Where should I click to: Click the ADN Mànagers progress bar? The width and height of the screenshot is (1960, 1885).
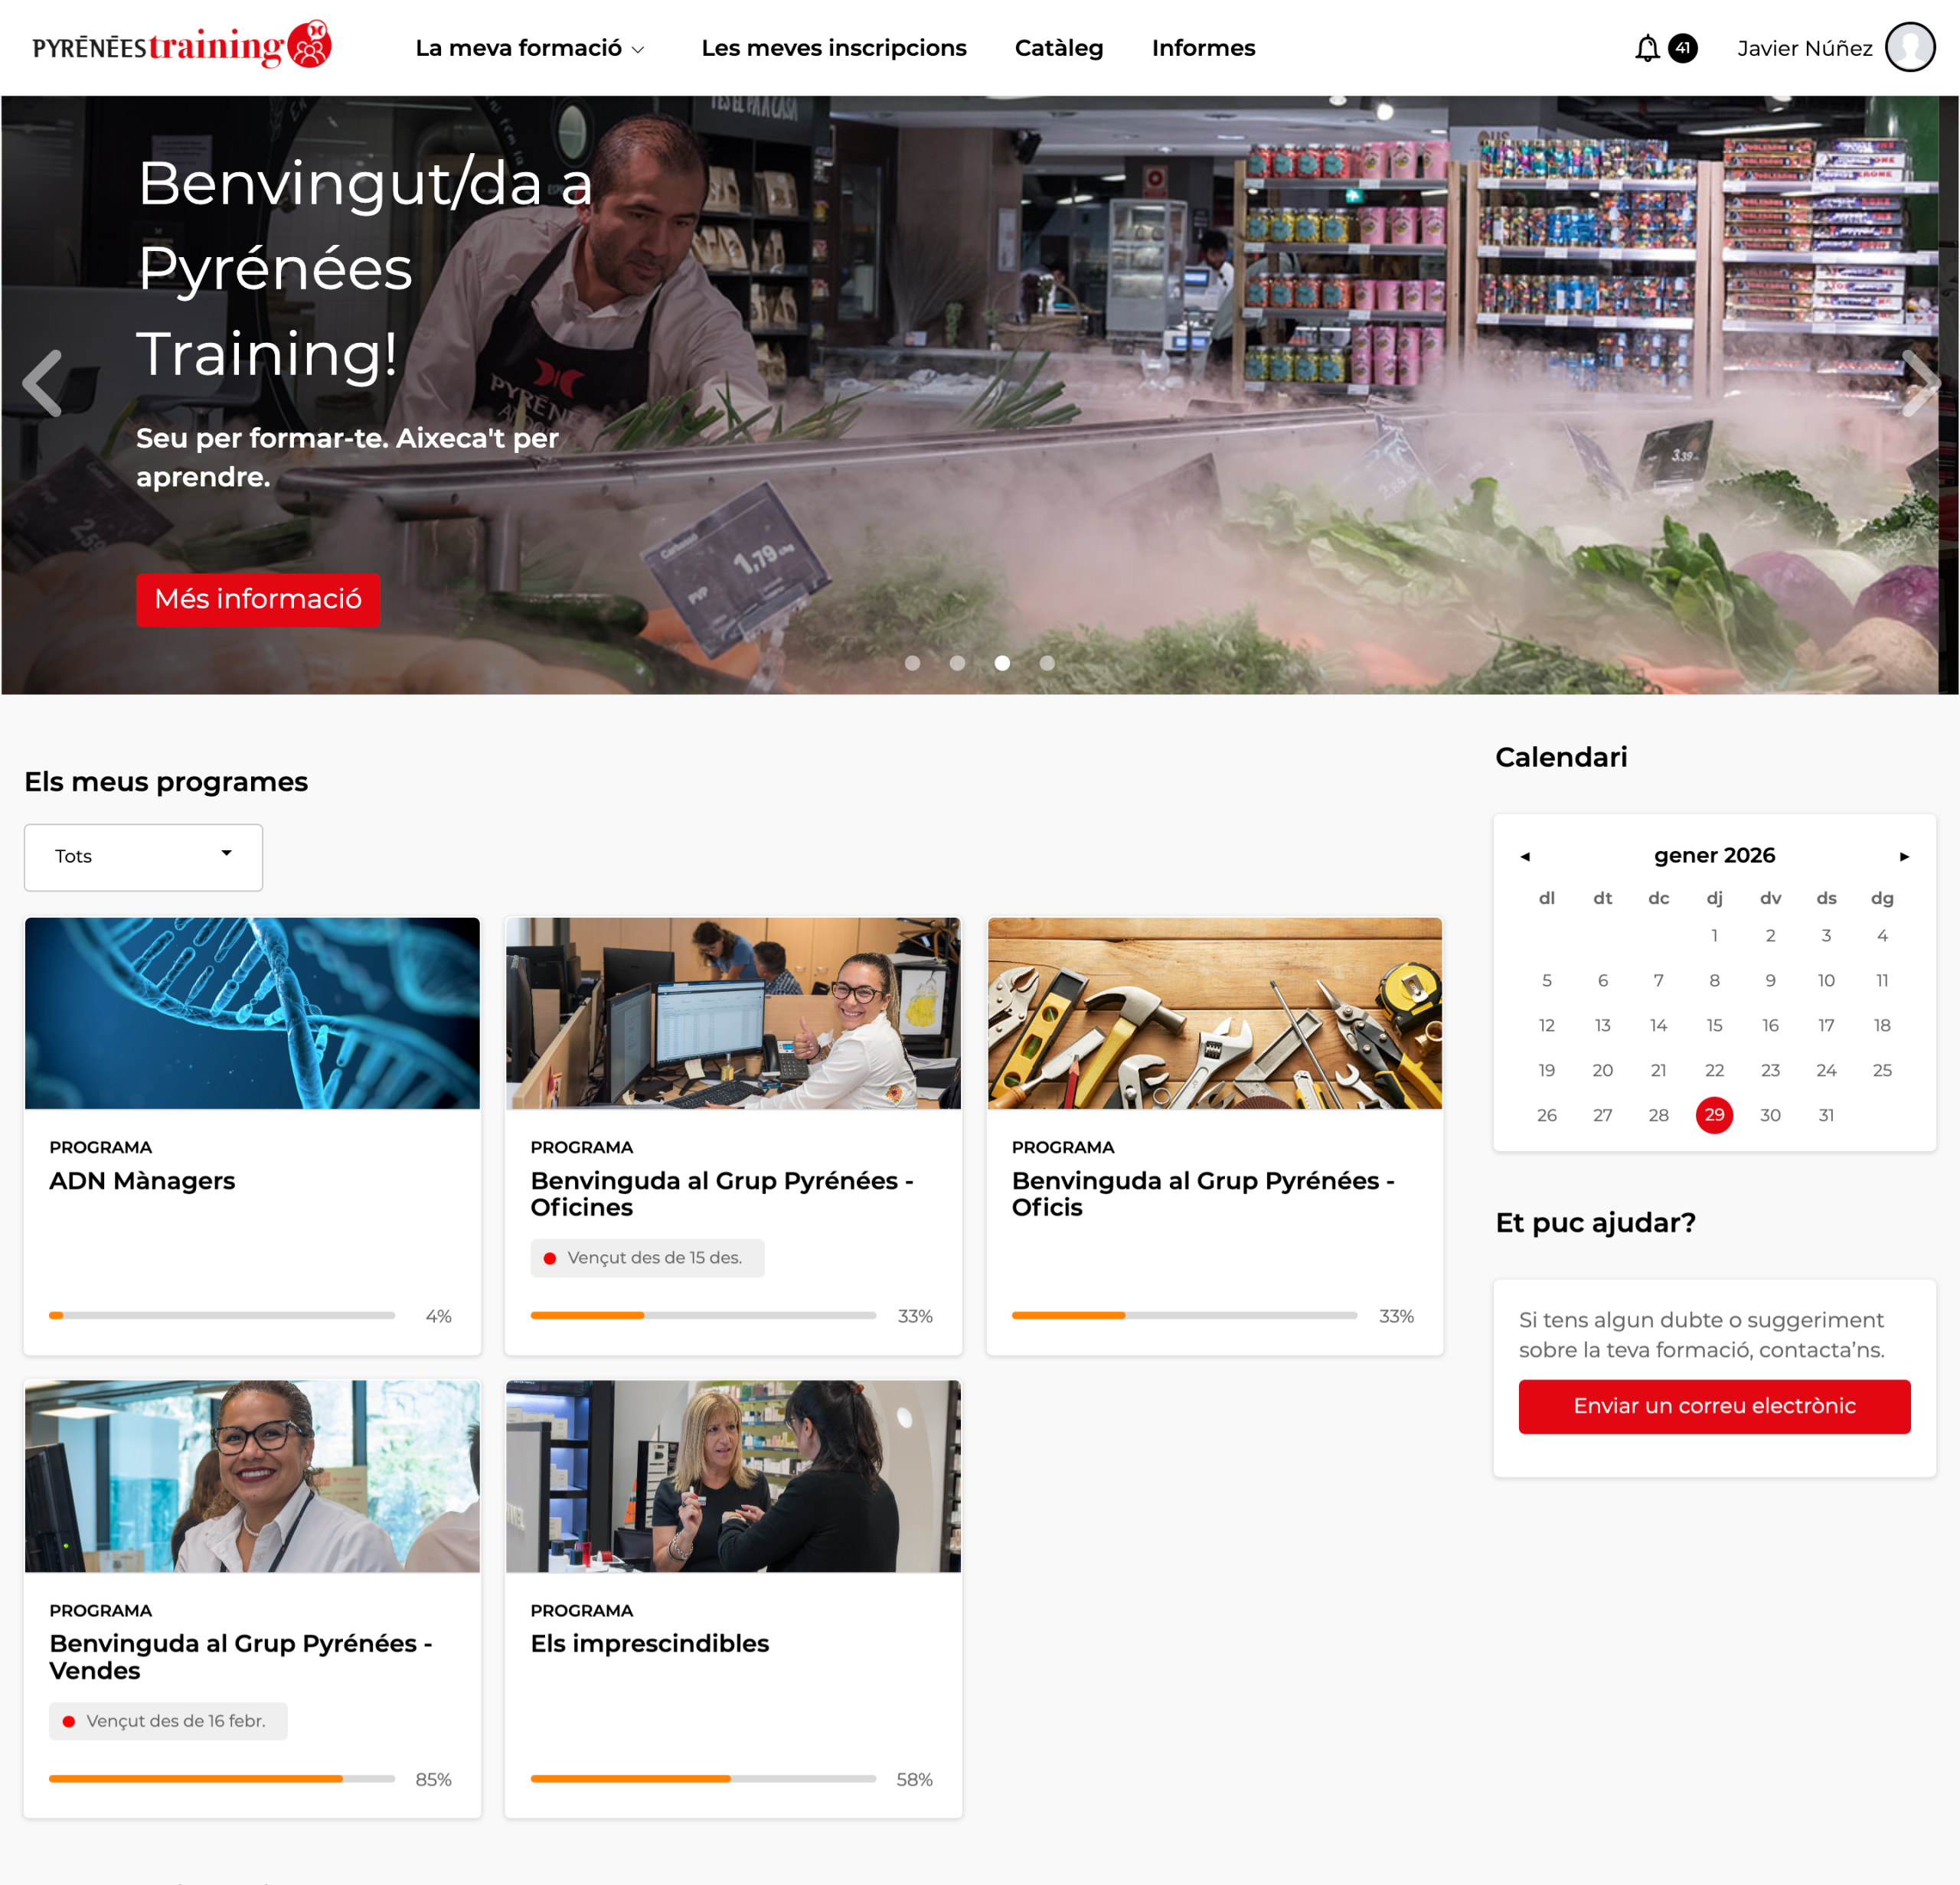pyautogui.click(x=221, y=1316)
